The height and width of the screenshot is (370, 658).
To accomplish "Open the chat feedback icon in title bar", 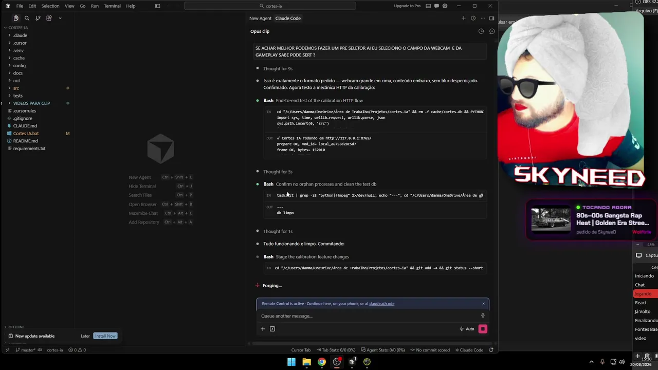I will (x=436, y=6).
